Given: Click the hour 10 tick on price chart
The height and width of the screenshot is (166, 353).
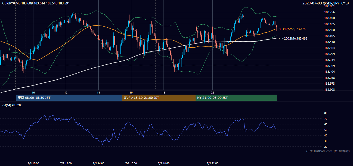Looking at the screenshot, I should pyautogui.click(x=33, y=92).
